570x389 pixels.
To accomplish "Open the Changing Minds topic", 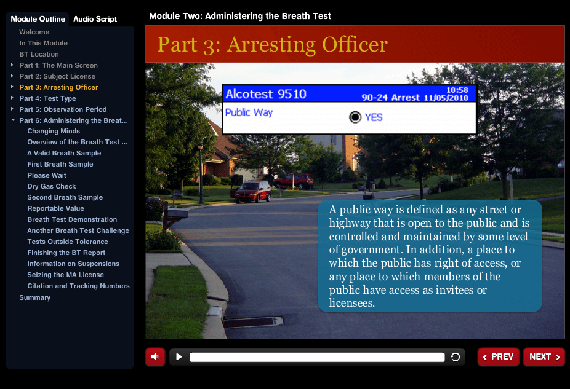I will pos(54,131).
